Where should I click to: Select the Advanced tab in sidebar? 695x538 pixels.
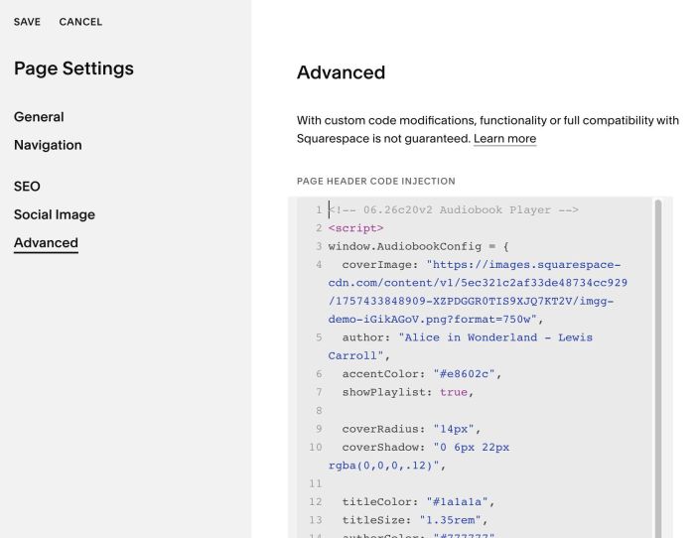[x=46, y=243]
